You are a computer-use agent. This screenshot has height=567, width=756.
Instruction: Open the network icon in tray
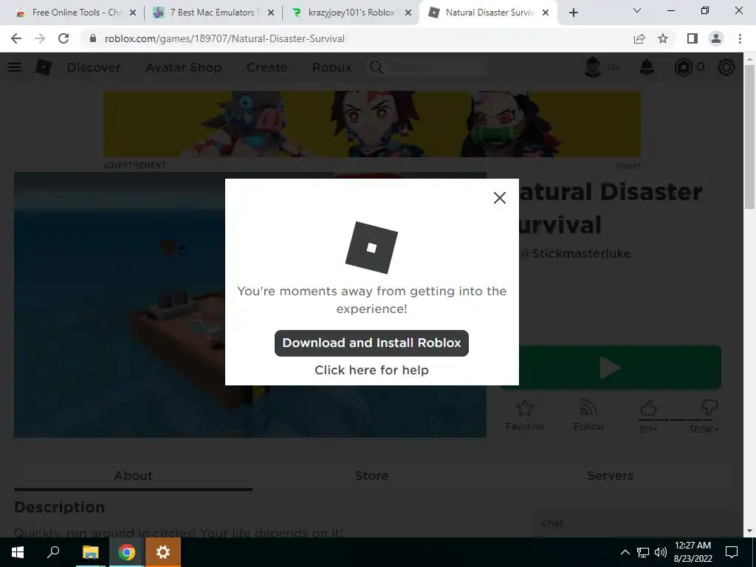coord(643,552)
